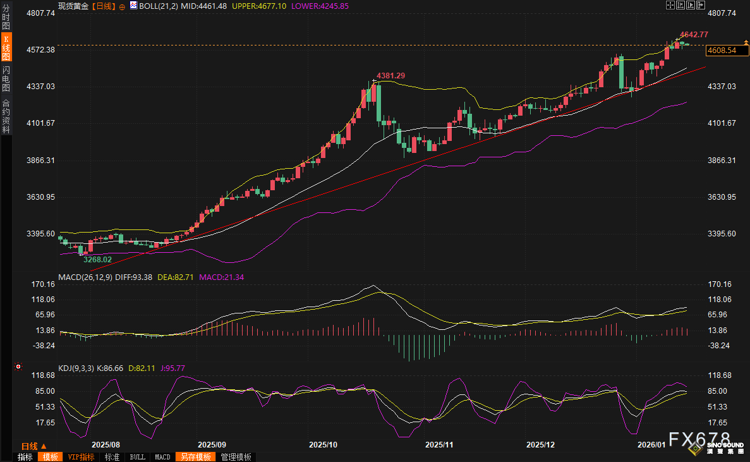Select the K线图 chart mode
The image size is (750, 462).
[x=6, y=47]
